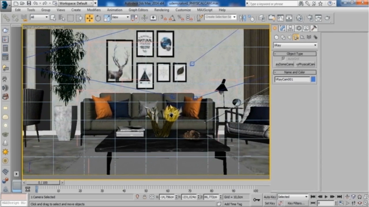
Task: Click Edit Named Selection Sets icon
Action: (x=200, y=18)
